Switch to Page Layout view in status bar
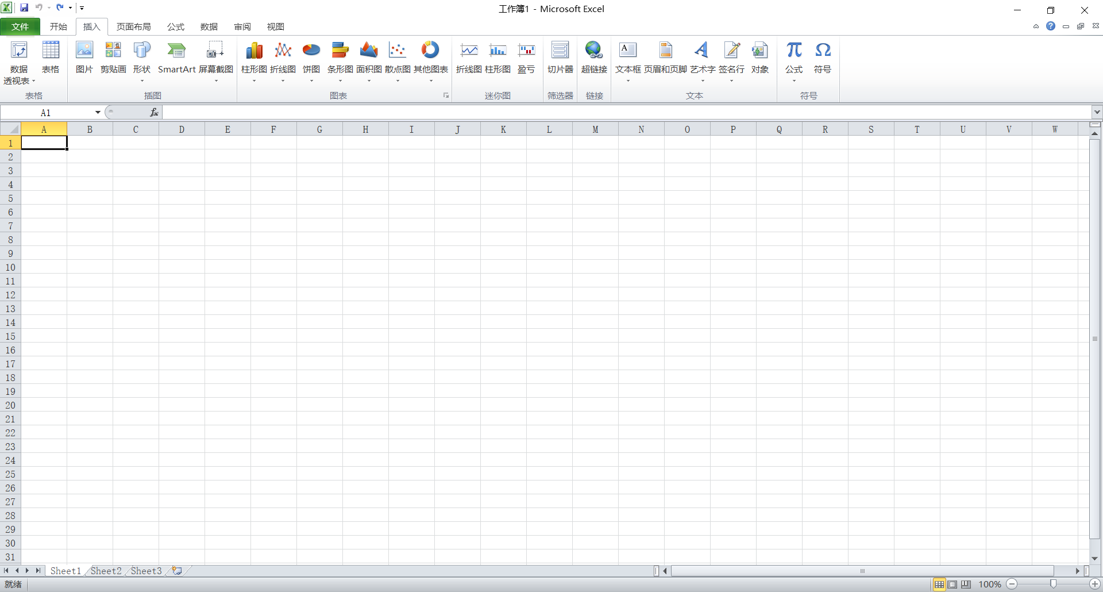This screenshot has width=1103, height=592. point(952,584)
